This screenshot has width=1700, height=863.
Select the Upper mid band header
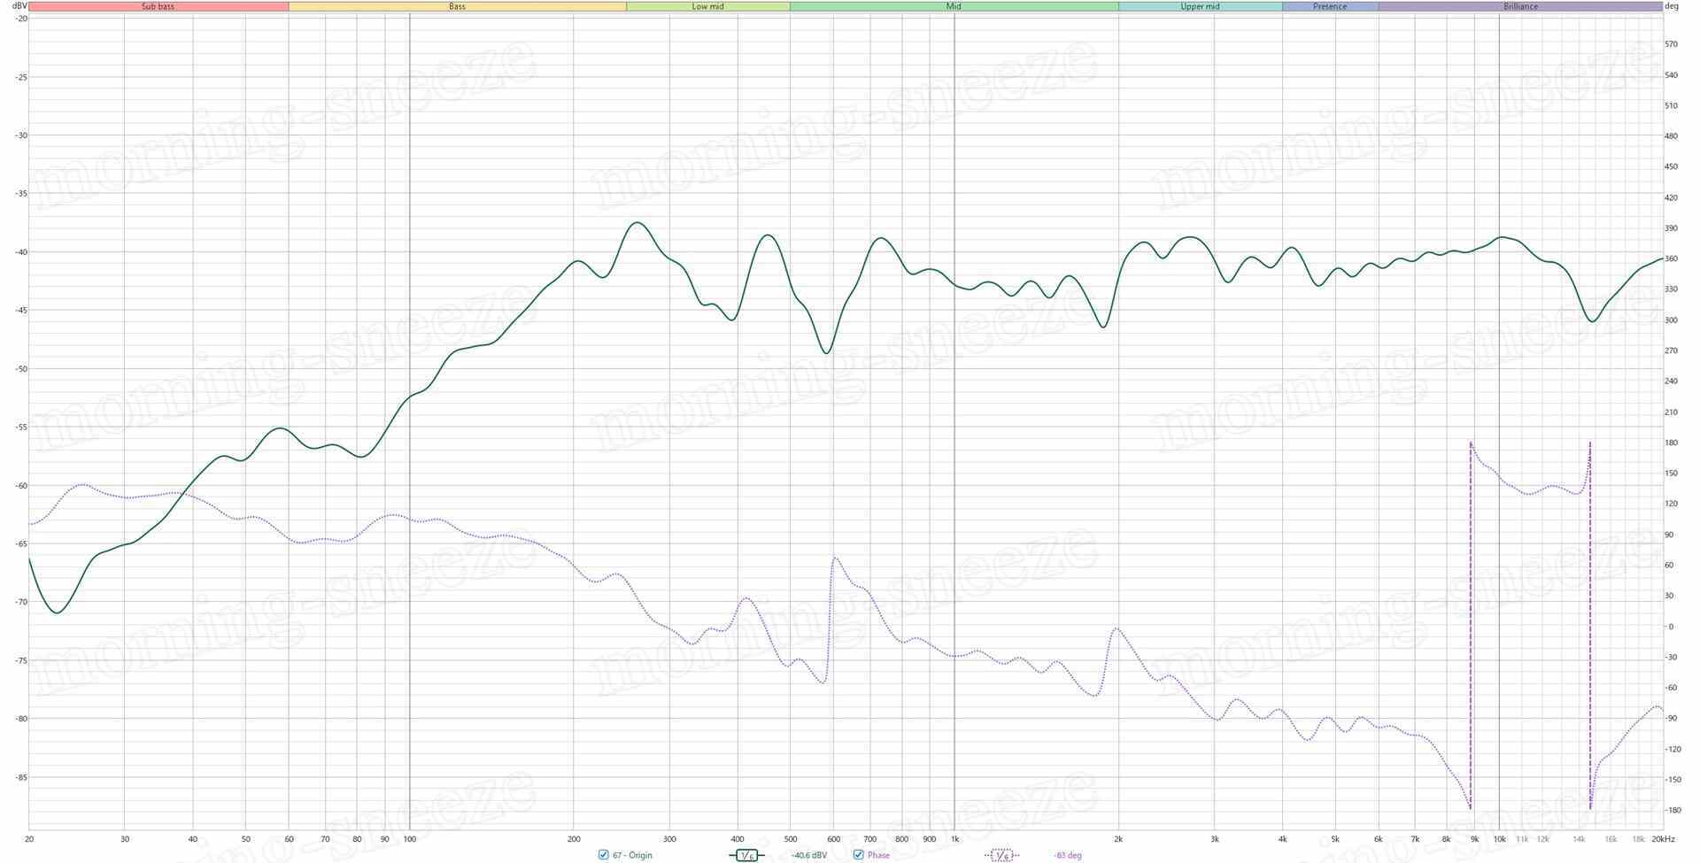(x=1200, y=6)
